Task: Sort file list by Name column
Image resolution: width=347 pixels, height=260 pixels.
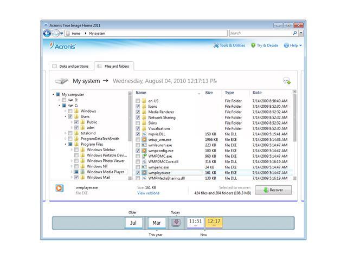Action: click(x=141, y=93)
